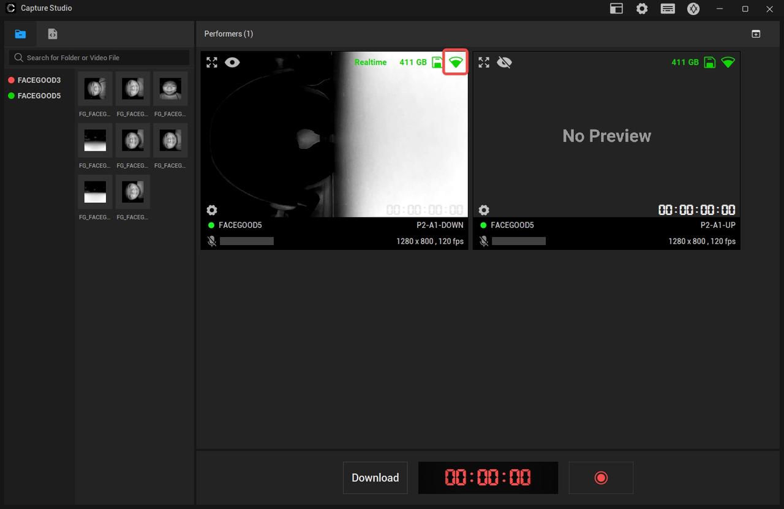Viewport: 784px width, 509px height.
Task: Switch to the code file tab
Action: click(x=53, y=34)
